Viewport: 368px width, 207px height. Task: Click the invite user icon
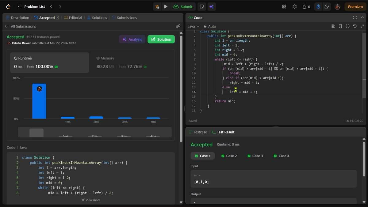coord(327,6)
